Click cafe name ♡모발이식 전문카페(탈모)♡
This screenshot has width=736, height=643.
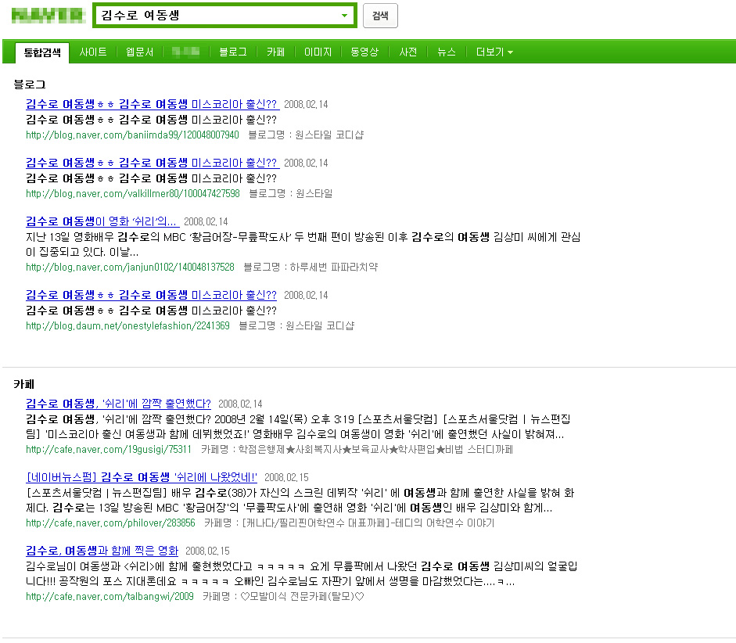[302, 597]
